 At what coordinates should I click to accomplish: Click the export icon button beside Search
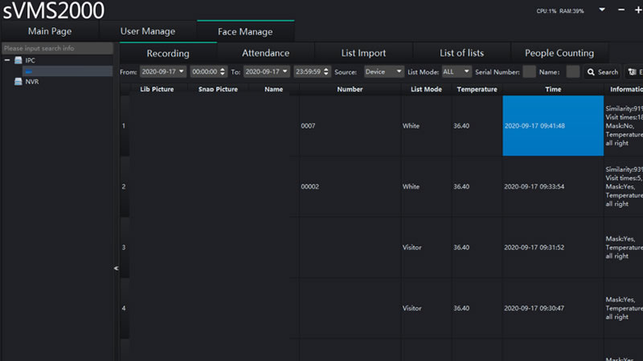tap(633, 72)
